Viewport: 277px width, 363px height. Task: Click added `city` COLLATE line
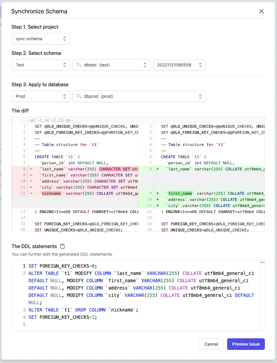pyautogui.click(x=202, y=205)
